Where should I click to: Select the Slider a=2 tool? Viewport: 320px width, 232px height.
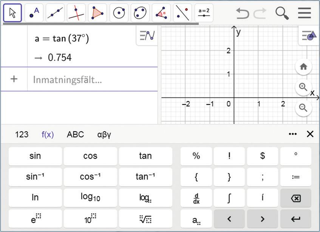(x=204, y=13)
